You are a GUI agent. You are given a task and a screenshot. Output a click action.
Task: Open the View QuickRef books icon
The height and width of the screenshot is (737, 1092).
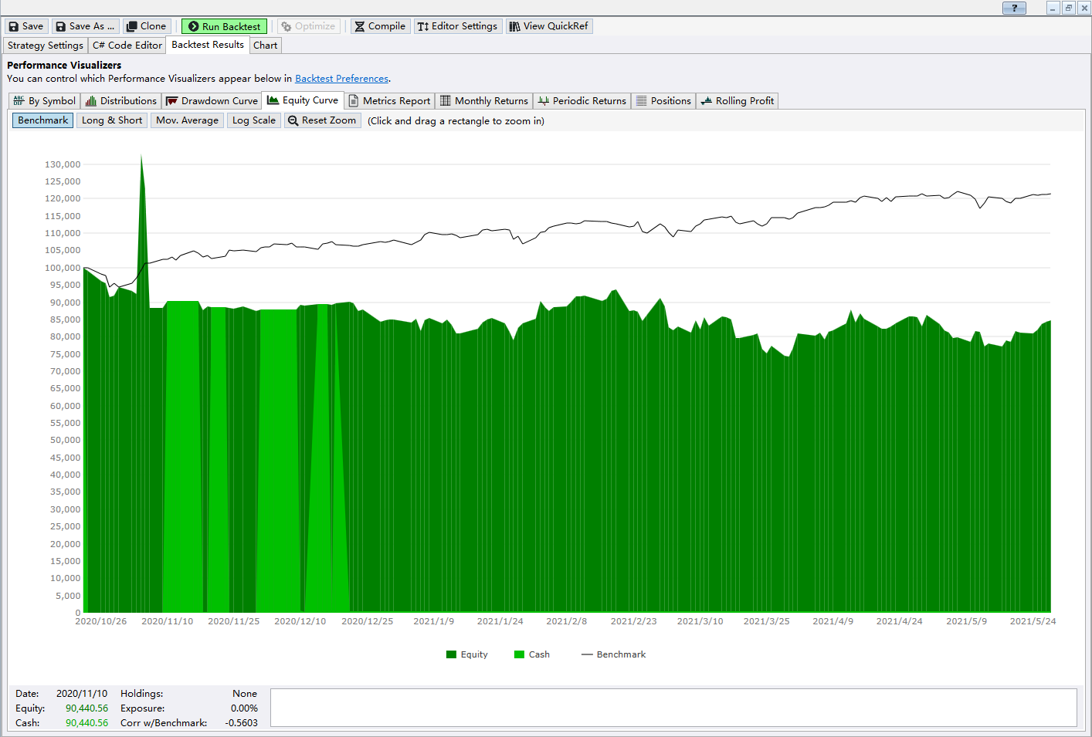pos(514,26)
